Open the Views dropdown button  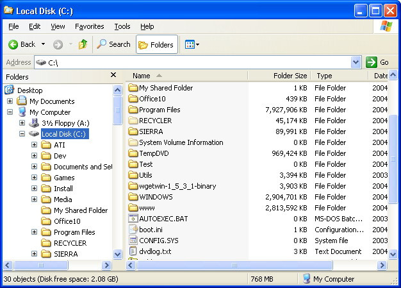192,44
